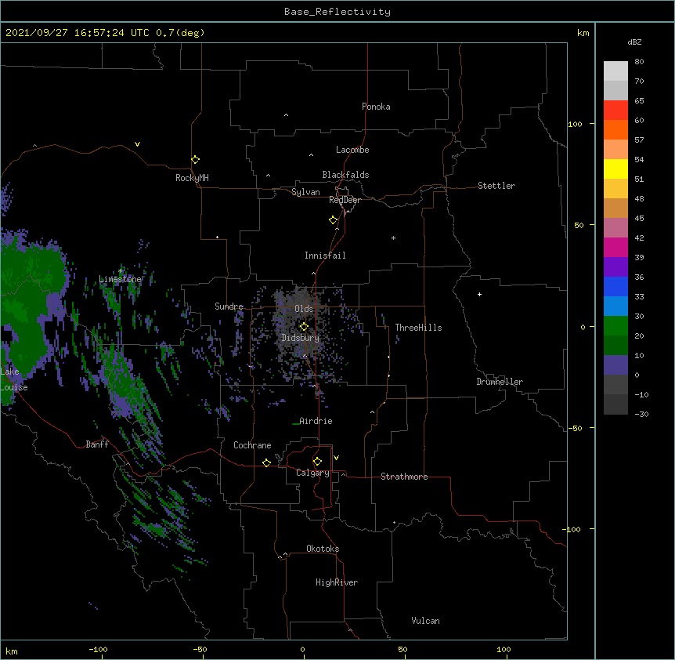The height and width of the screenshot is (660, 675).
Task: Click the yellow station marker south of RedDeer
Action: point(333,220)
